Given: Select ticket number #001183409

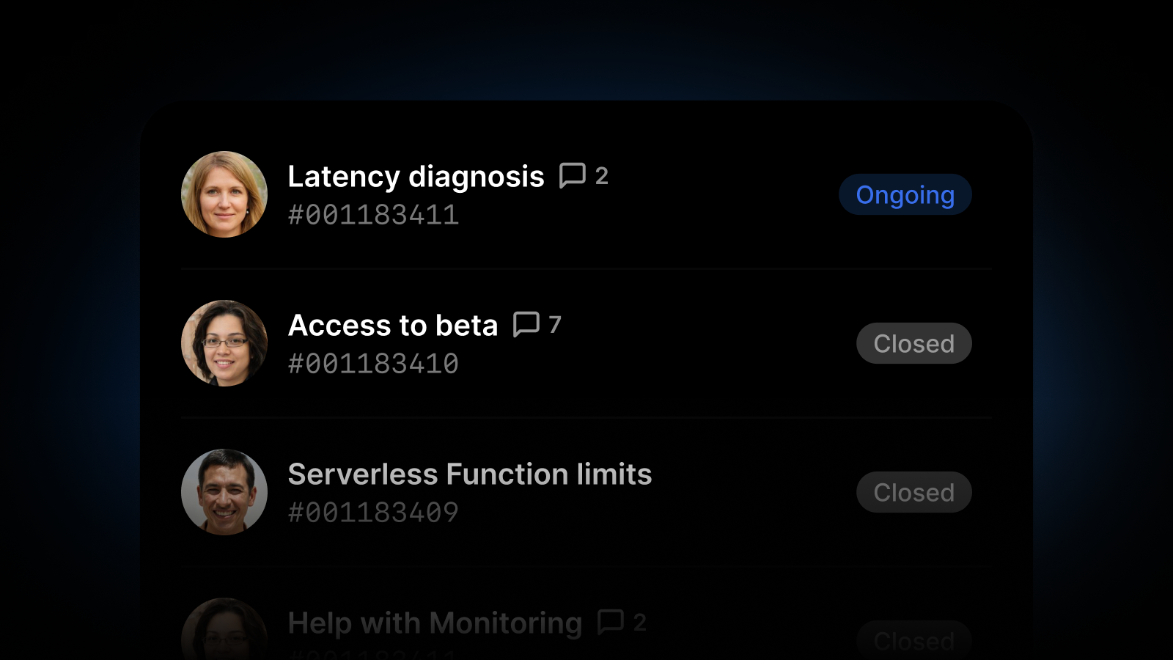Looking at the screenshot, I should (373, 513).
